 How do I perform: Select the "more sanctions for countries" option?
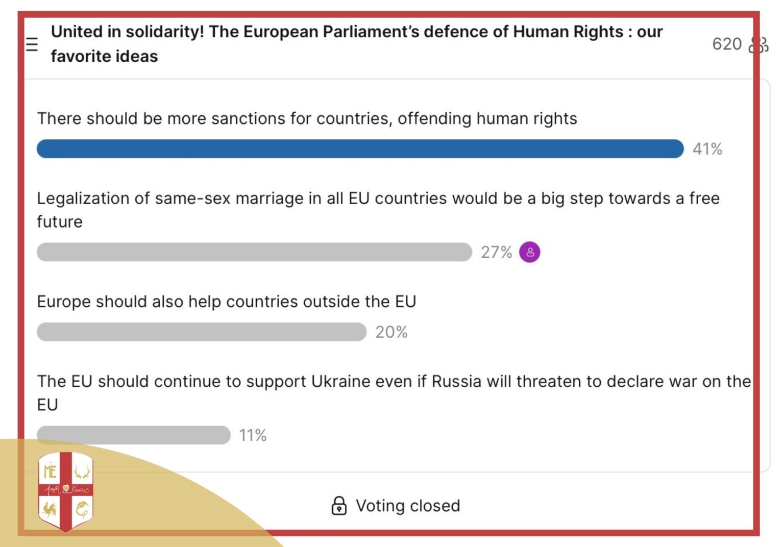(x=307, y=118)
